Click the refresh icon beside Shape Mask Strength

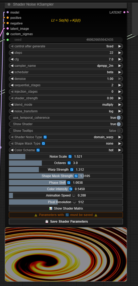pyautogui.click(x=76, y=176)
